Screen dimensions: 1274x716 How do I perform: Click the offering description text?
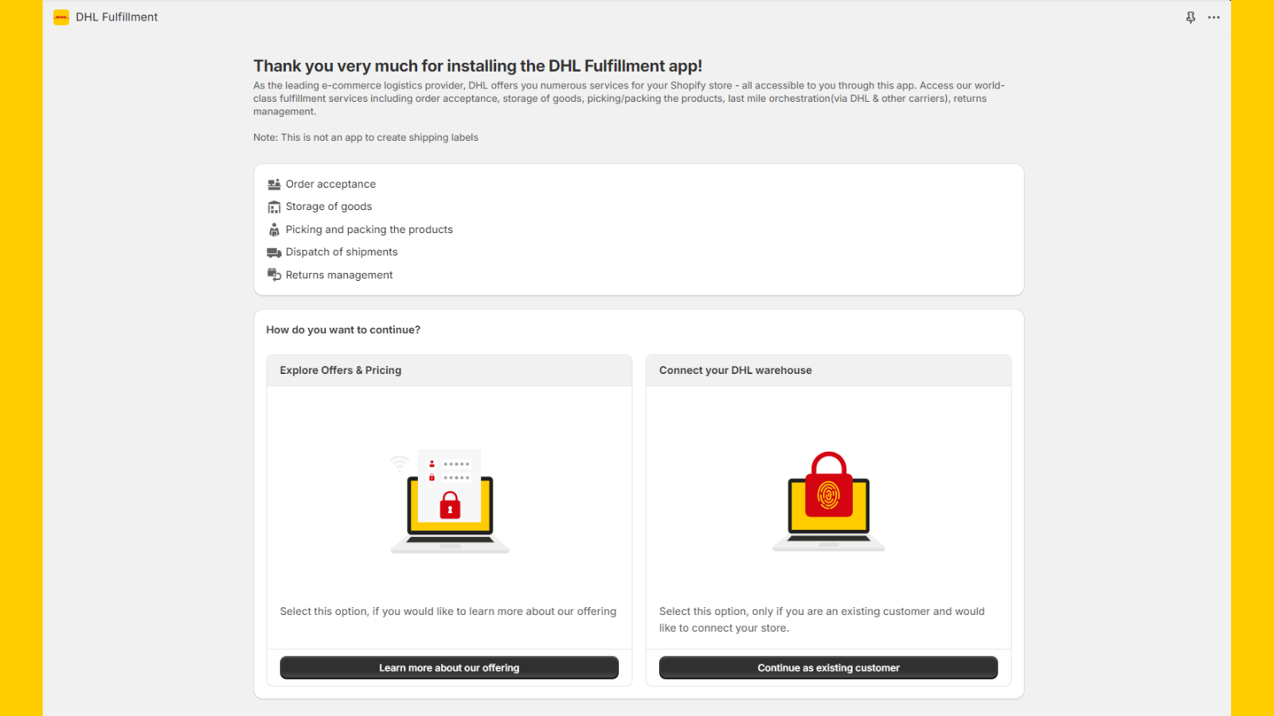[x=447, y=611]
